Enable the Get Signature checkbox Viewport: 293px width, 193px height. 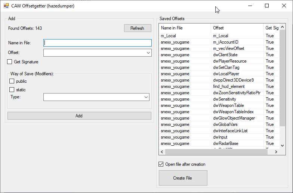pos(10,62)
